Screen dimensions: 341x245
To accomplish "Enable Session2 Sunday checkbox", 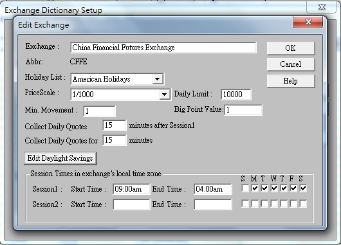I will [x=245, y=204].
